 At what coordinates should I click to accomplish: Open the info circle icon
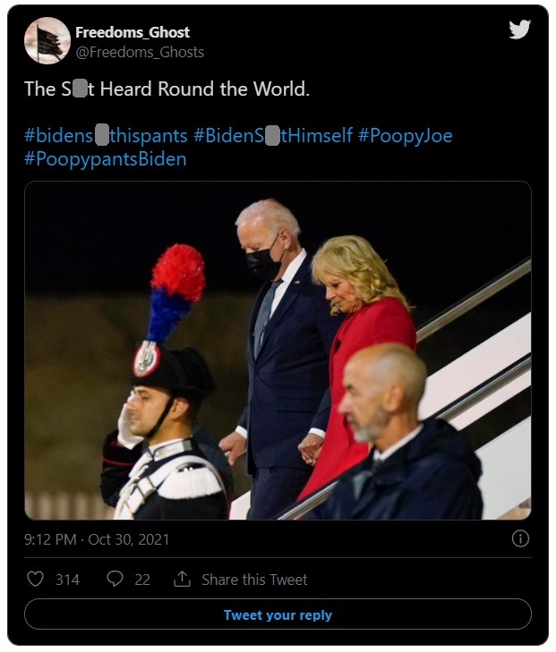coord(520,538)
